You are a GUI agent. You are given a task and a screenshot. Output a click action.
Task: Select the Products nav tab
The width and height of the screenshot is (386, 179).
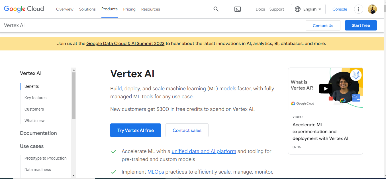pos(109,9)
